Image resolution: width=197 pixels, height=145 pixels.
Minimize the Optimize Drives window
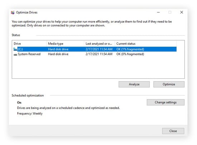click(158, 12)
